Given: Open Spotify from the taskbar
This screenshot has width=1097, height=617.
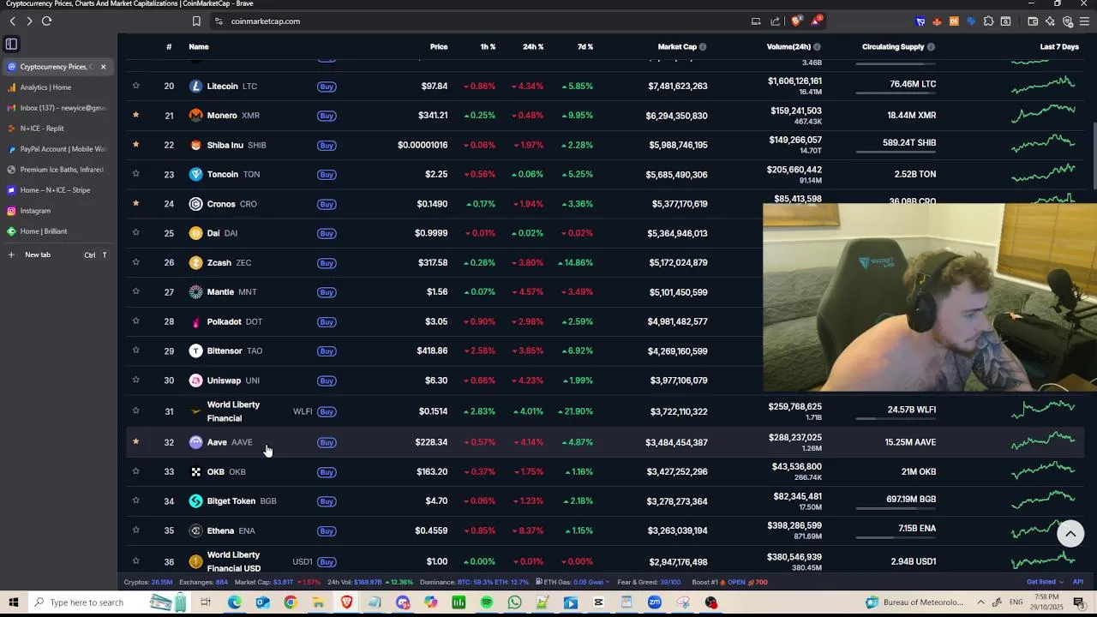Looking at the screenshot, I should 487,602.
